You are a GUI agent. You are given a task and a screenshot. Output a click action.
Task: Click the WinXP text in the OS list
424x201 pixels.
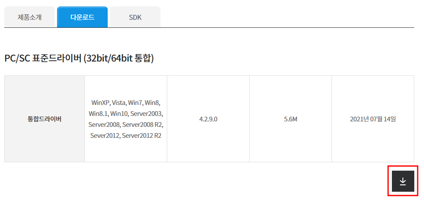101,102
